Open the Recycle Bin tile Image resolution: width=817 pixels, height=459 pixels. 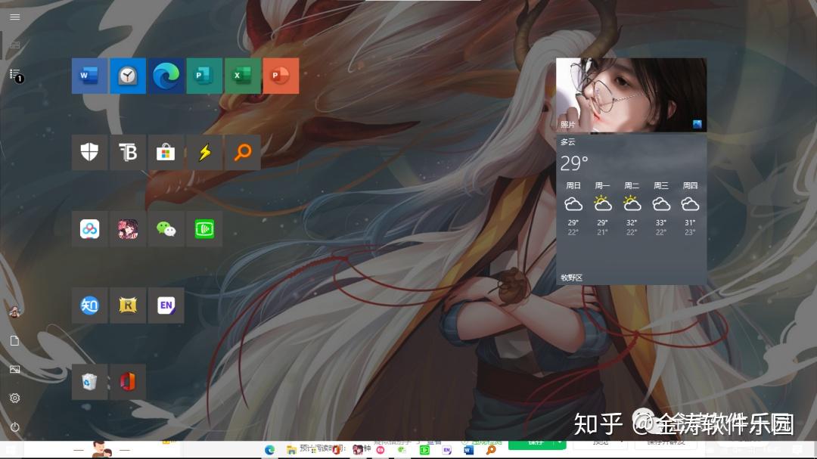pos(89,382)
